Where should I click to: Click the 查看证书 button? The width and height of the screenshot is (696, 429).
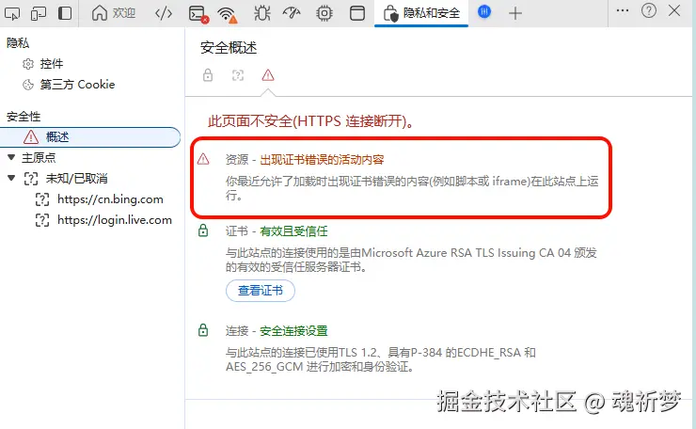pos(261,291)
